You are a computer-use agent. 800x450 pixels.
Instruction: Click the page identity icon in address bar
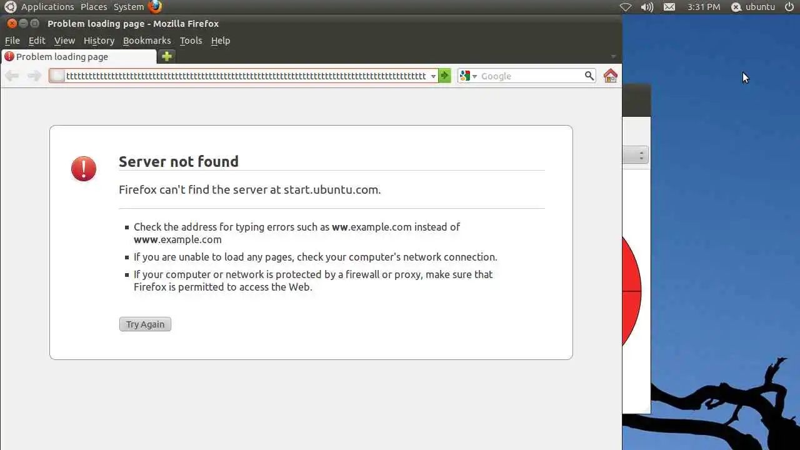point(57,76)
